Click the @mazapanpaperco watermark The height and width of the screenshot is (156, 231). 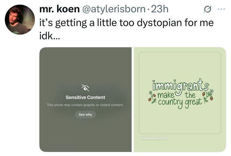click(155, 138)
